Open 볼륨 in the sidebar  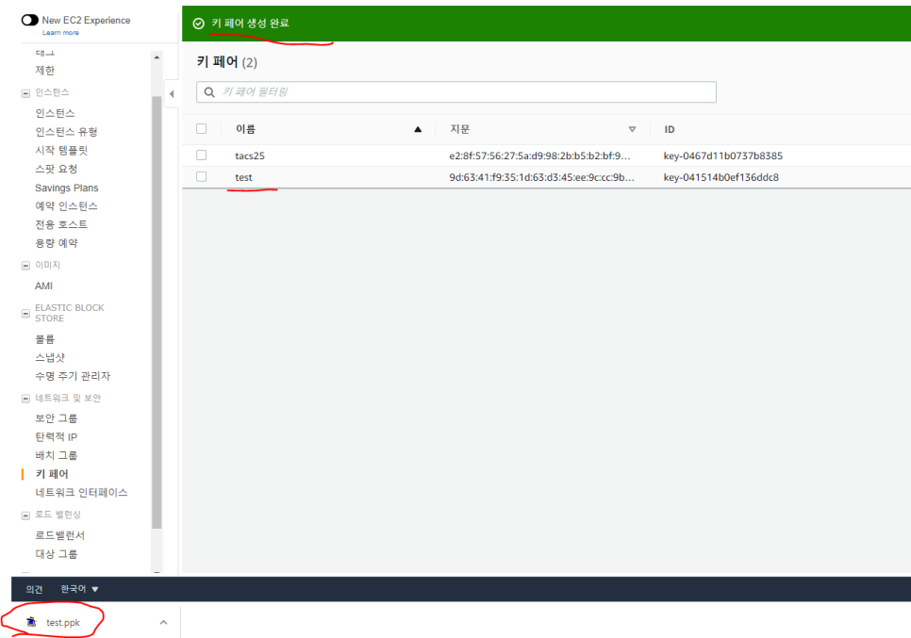point(44,339)
